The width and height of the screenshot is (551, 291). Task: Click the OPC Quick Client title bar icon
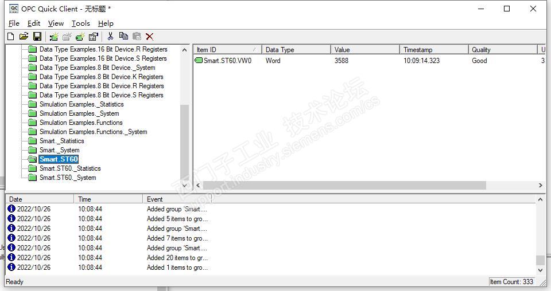(x=13, y=9)
